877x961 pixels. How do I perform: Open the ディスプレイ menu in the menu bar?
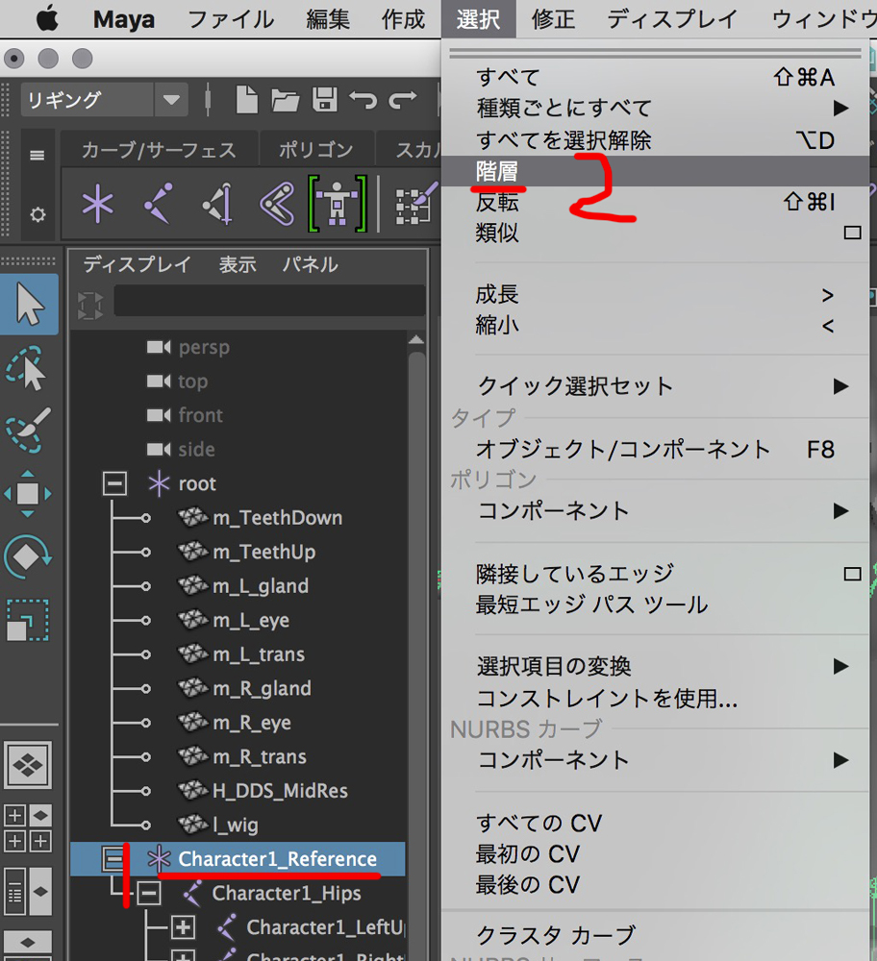tap(672, 19)
